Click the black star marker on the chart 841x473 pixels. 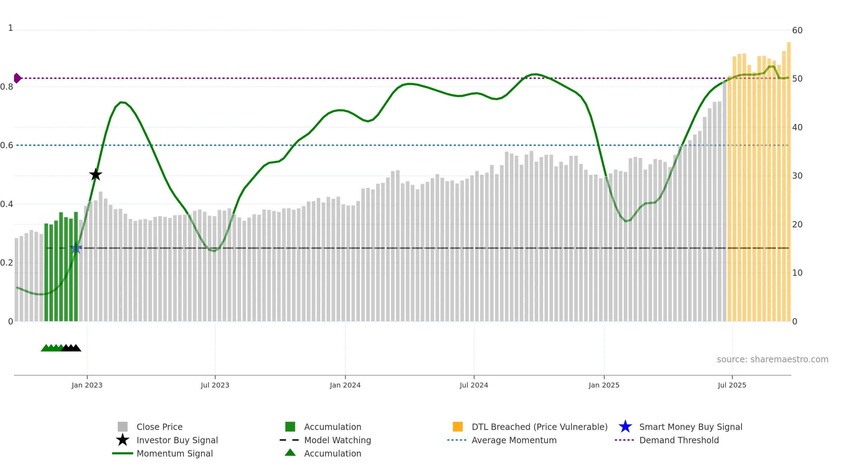(96, 174)
